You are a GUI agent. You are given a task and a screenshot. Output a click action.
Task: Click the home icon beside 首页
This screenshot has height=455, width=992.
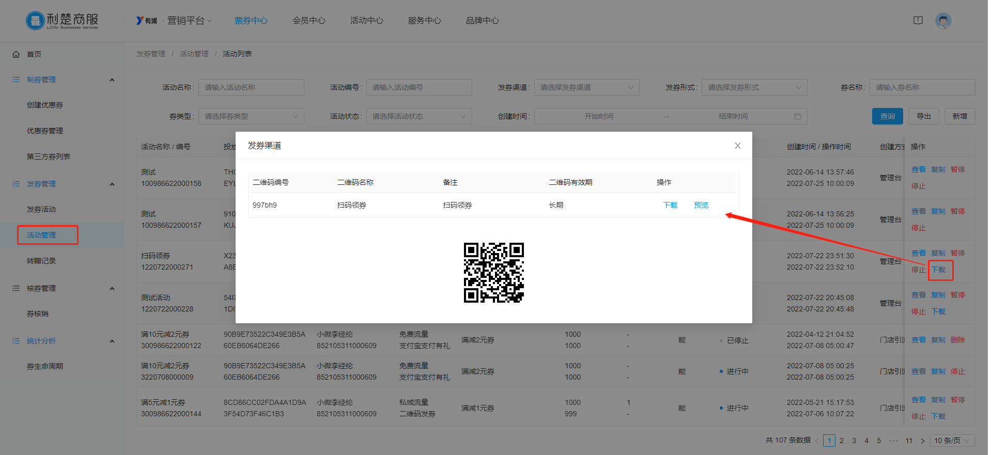pos(16,54)
